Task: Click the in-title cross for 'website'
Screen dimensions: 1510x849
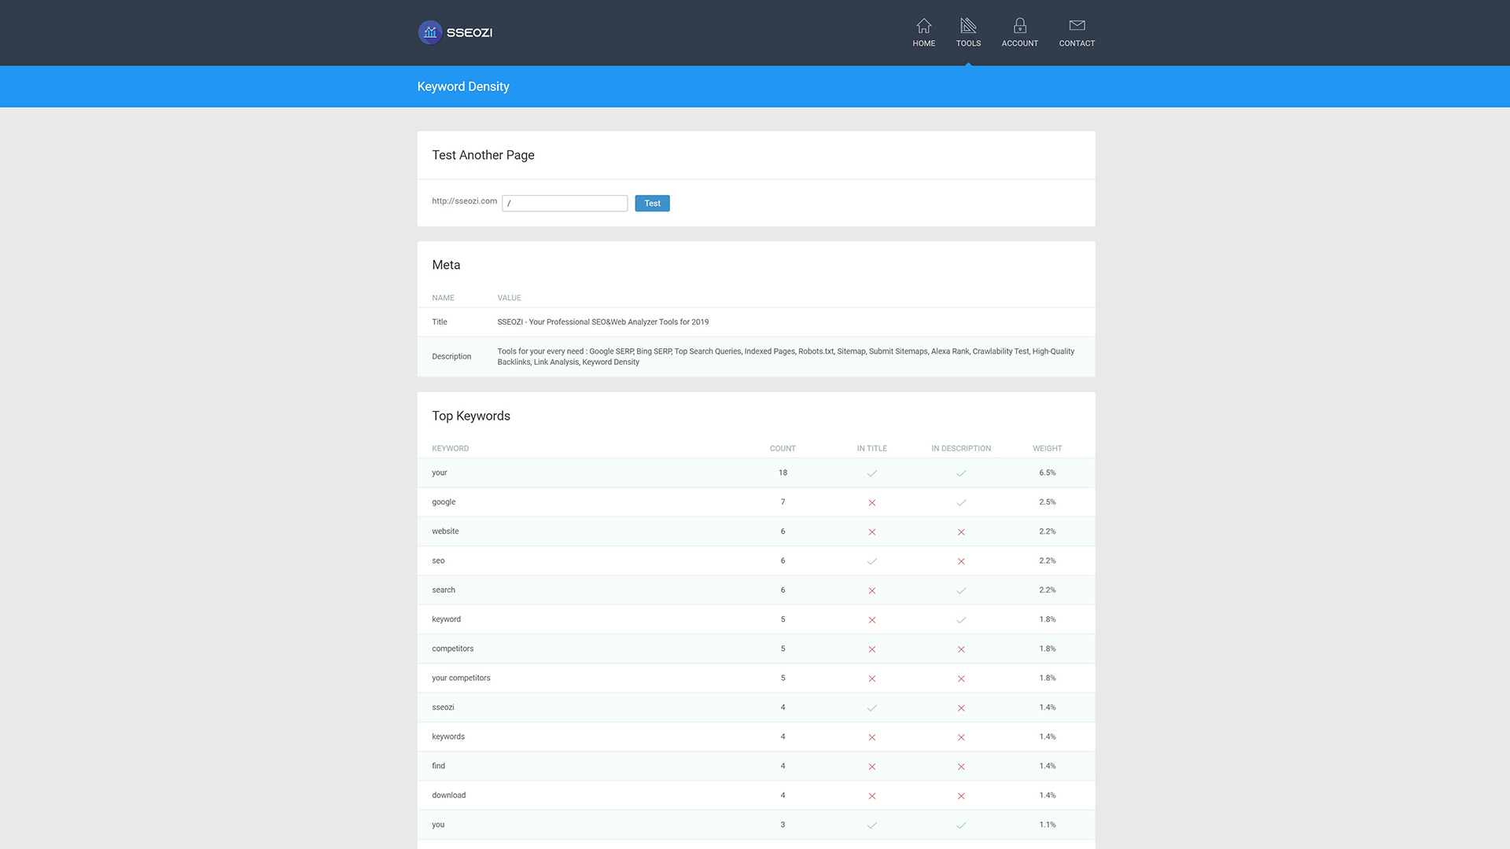Action: (871, 532)
